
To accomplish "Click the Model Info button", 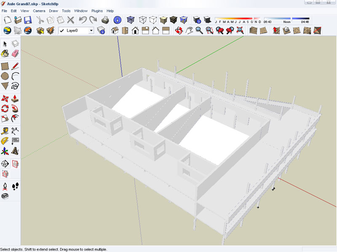I will (118, 20).
